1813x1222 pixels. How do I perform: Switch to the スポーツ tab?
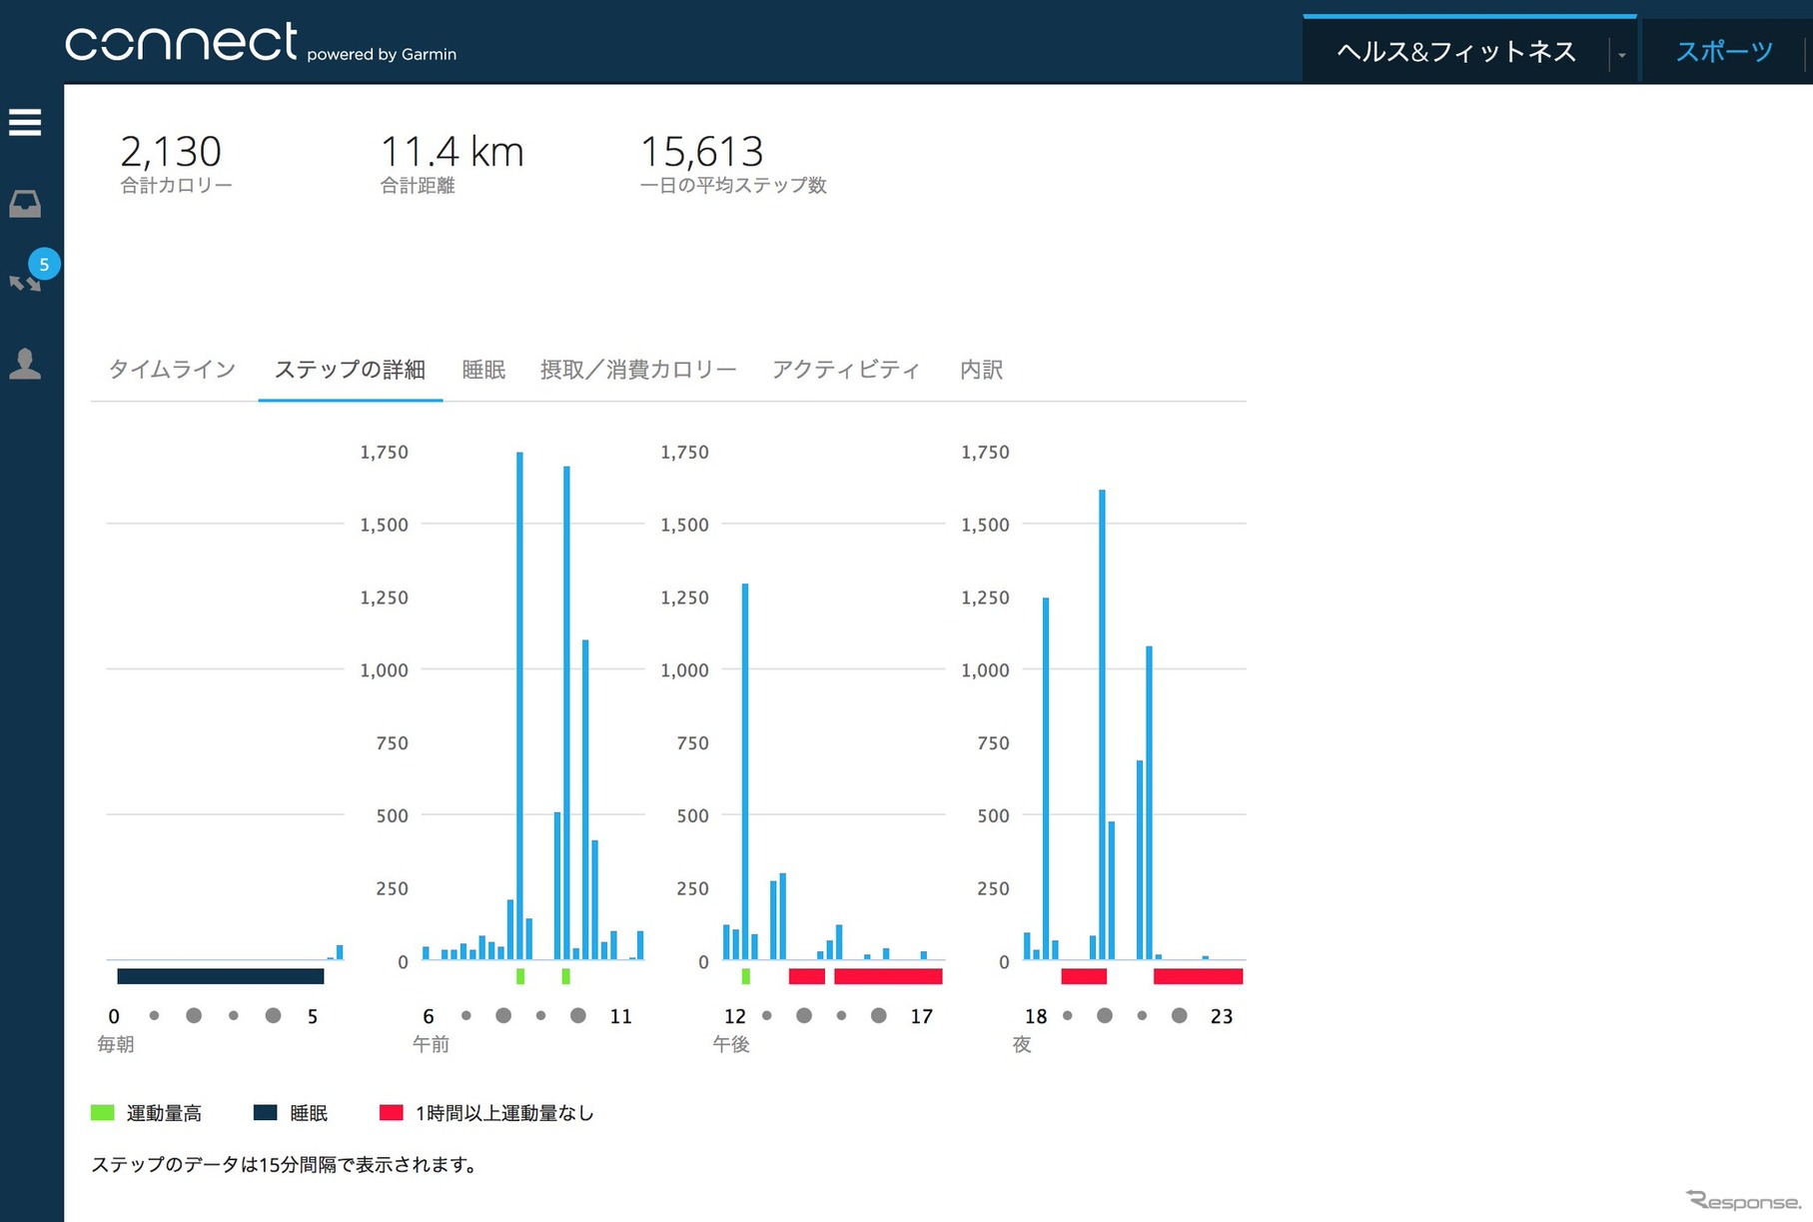coord(1724,51)
